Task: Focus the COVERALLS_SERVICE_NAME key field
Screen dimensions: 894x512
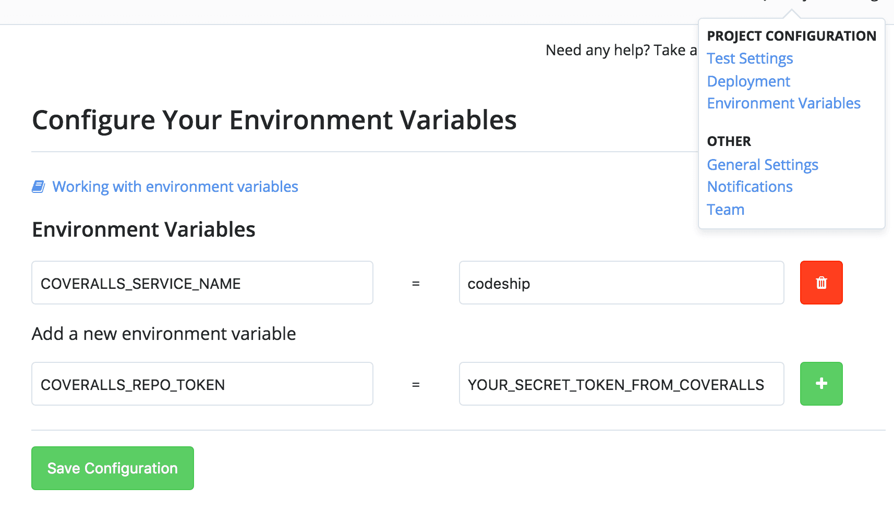Action: click(x=202, y=283)
